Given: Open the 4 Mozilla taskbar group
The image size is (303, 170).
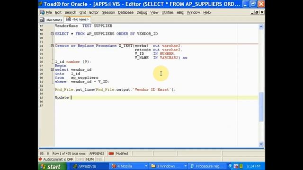Looking at the screenshot, I should point(129,166).
